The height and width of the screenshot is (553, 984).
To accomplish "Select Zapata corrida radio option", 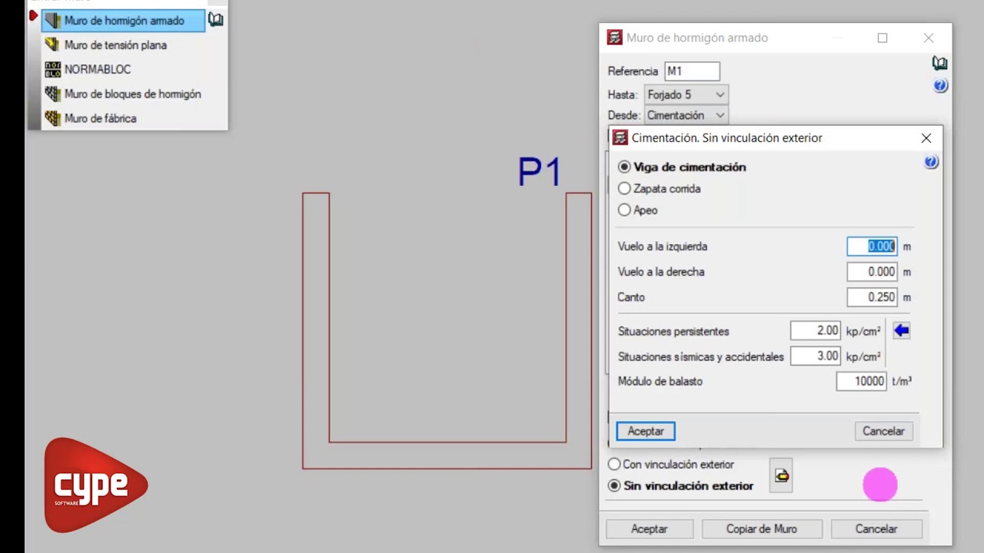I will 624,188.
